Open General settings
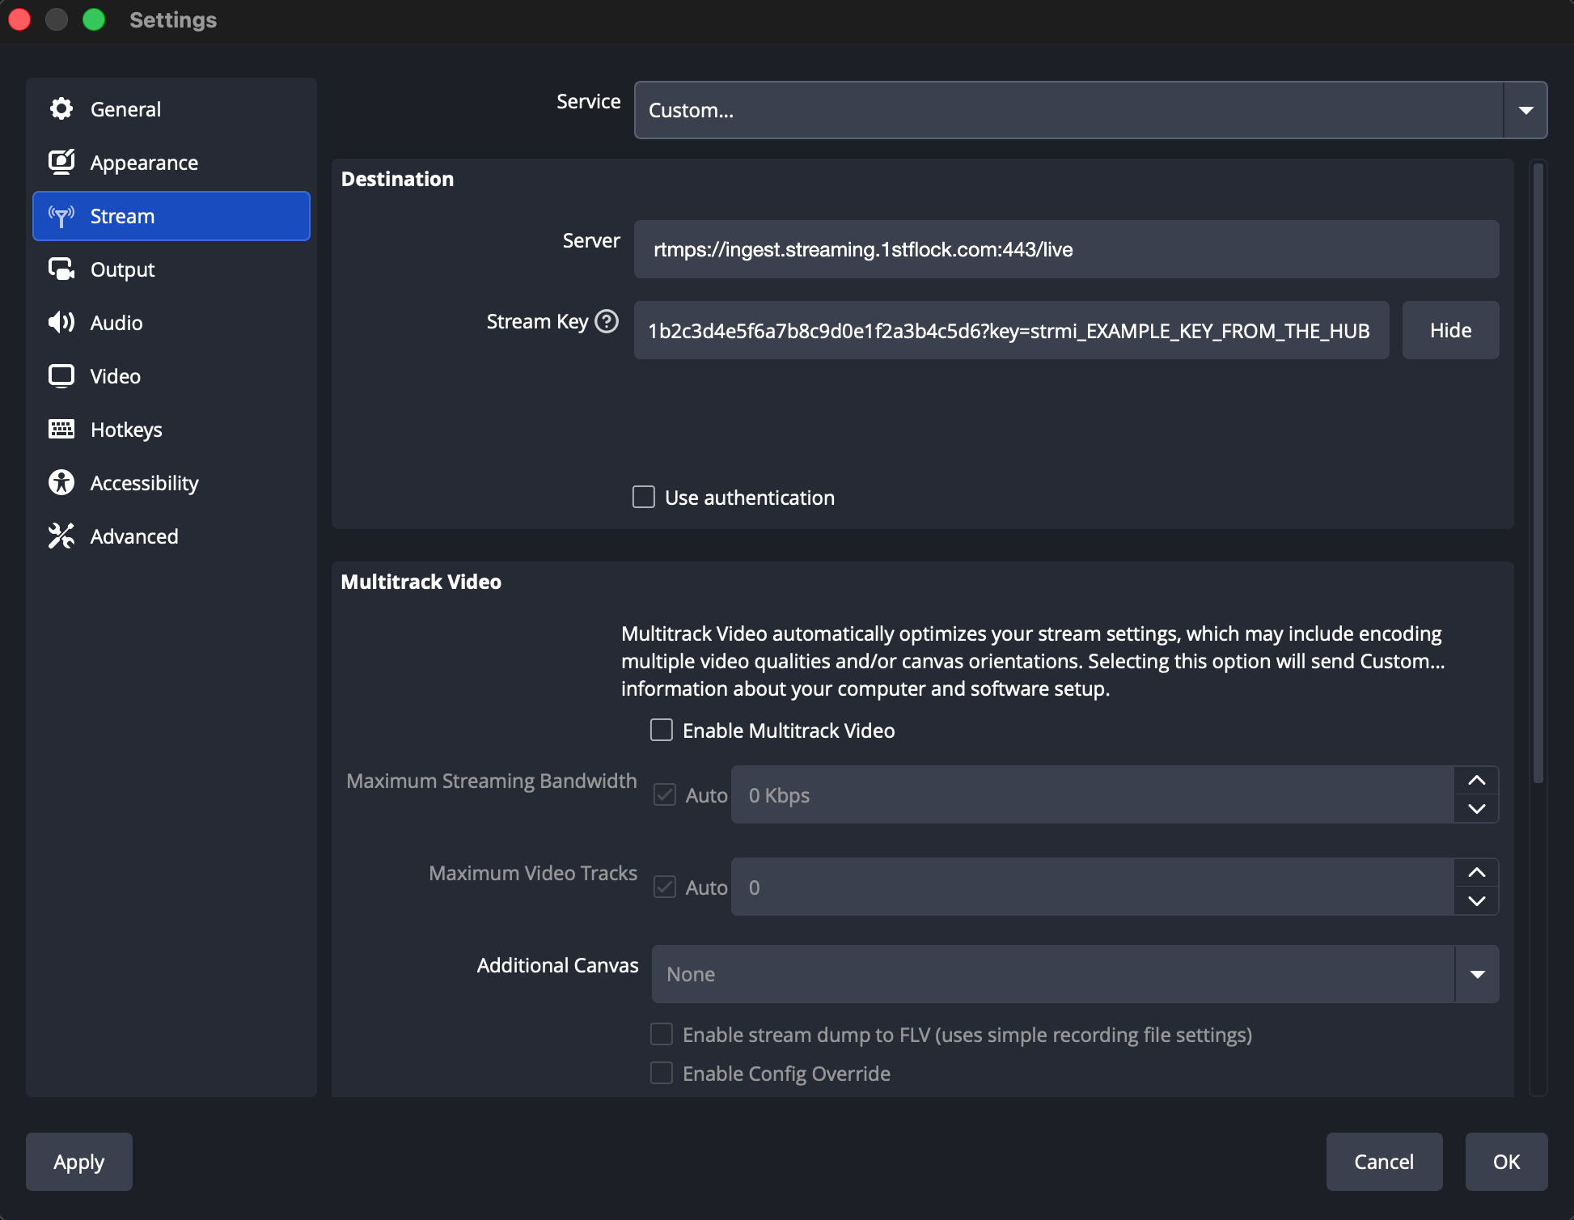Image resolution: width=1574 pixels, height=1220 pixels. 171,109
